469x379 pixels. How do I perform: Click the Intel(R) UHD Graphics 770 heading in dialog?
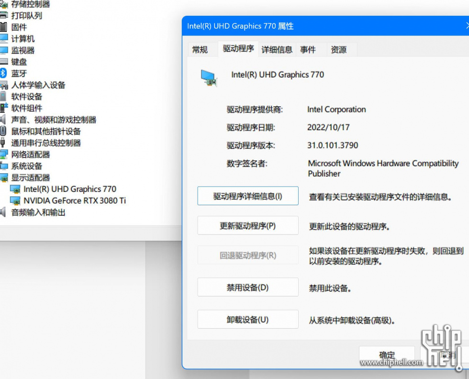(278, 75)
